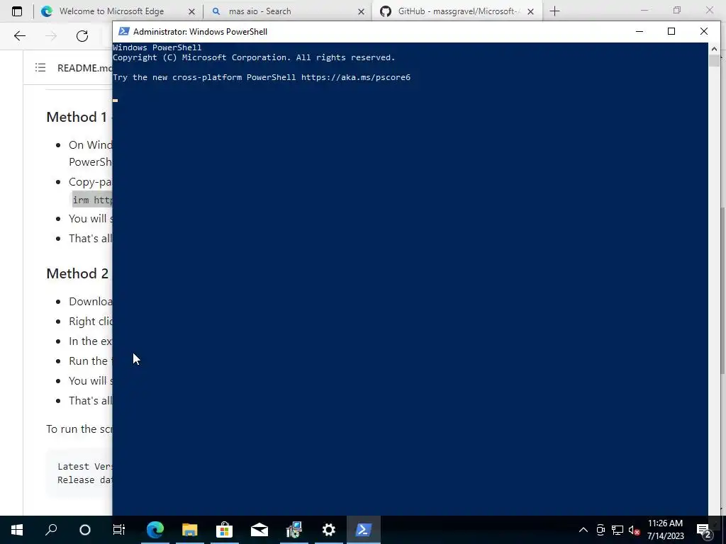Open muted volume tray icon
The image size is (726, 544).
pos(634,530)
